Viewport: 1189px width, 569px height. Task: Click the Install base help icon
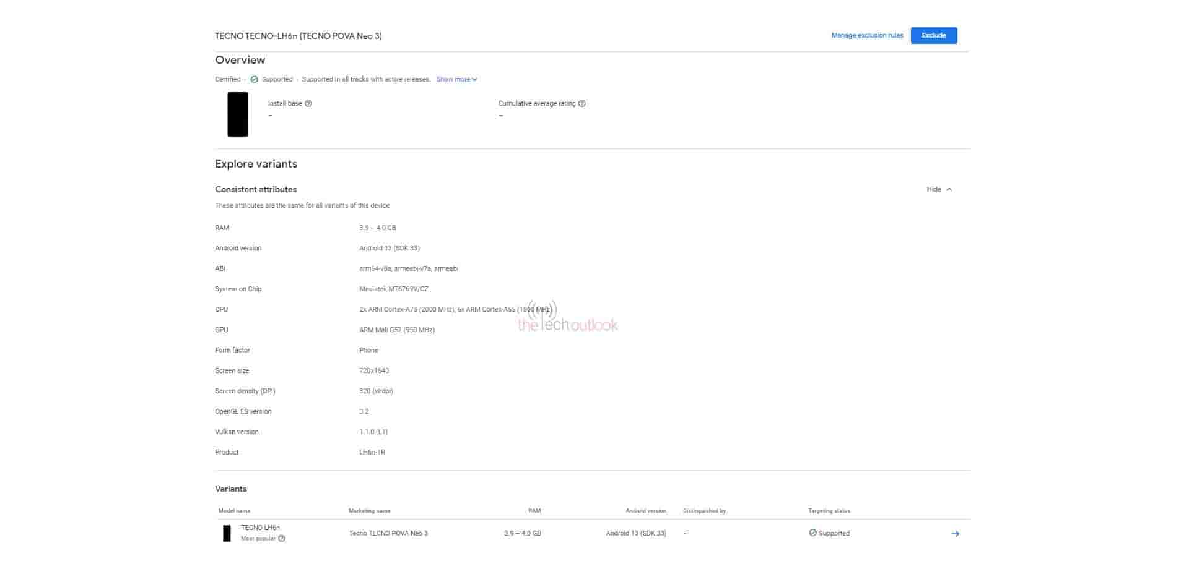click(x=308, y=104)
